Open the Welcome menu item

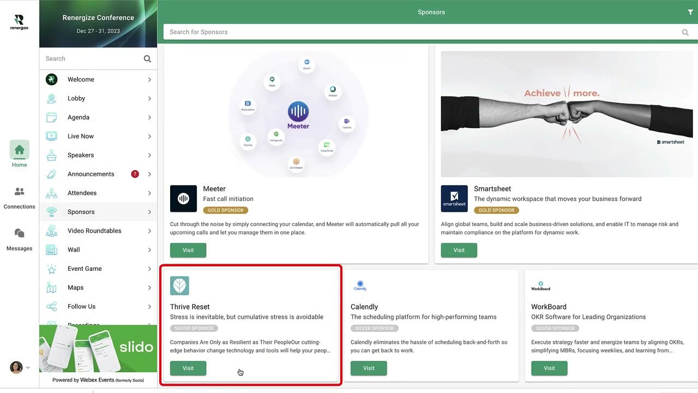coord(98,80)
